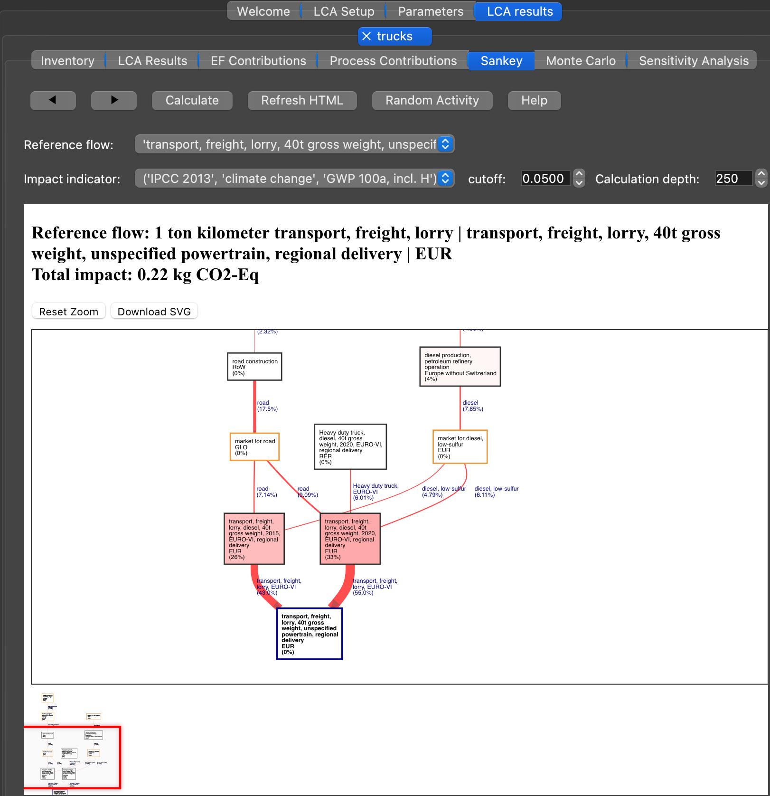Switch to the Process Contributions tab
Screen dimensions: 770x796
coord(393,60)
